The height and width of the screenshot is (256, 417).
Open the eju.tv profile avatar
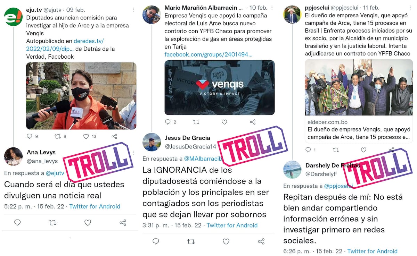pos(13,16)
